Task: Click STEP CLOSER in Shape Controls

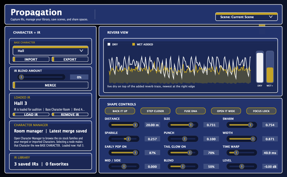Action: point(155,111)
